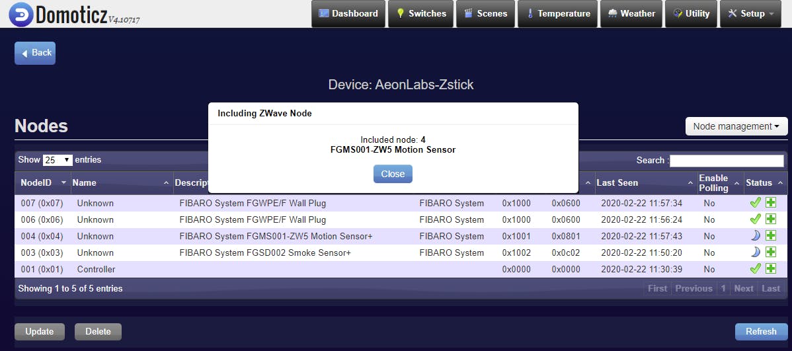Click green plus icon for node 007
This screenshot has height=351, width=792.
coord(771,203)
